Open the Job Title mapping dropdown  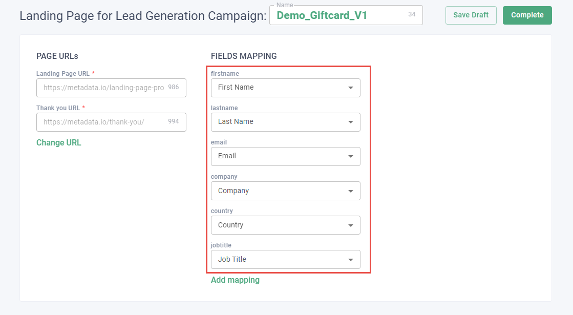point(279,260)
